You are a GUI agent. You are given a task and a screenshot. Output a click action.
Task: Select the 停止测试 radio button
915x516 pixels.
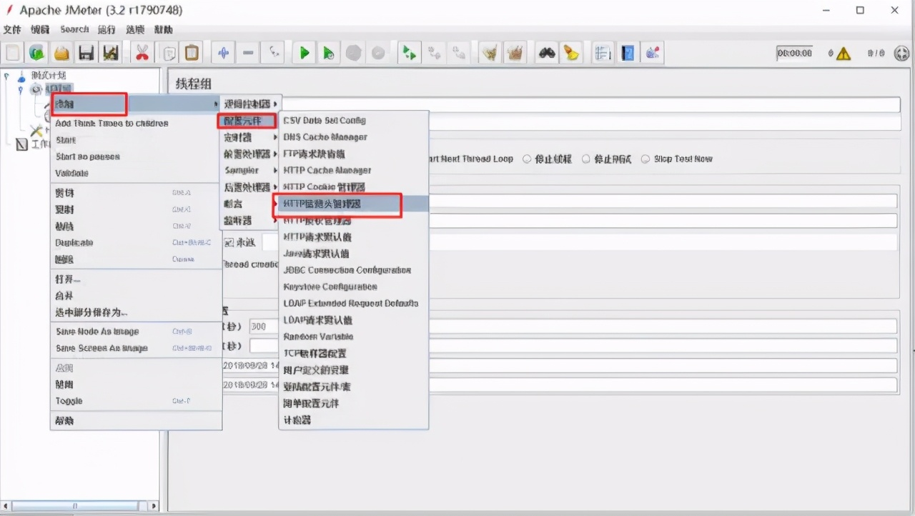585,159
